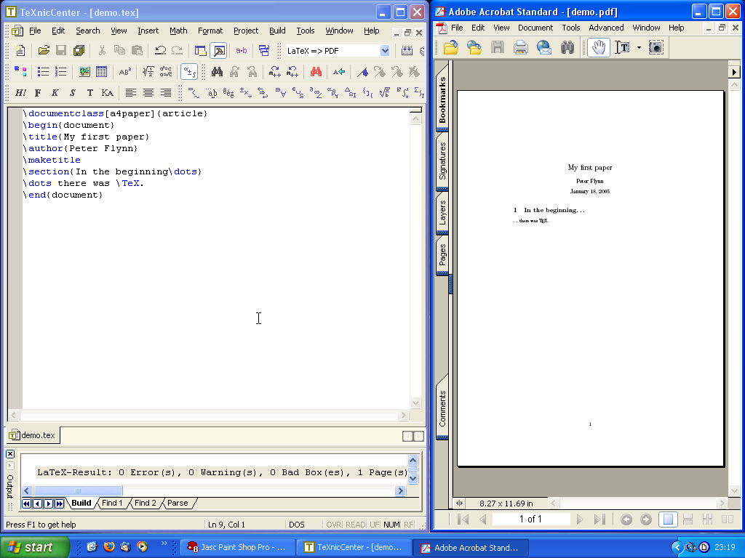Viewport: 745px width, 558px height.
Task: Open the Build menu in TeXnicCenter
Action: (277, 31)
